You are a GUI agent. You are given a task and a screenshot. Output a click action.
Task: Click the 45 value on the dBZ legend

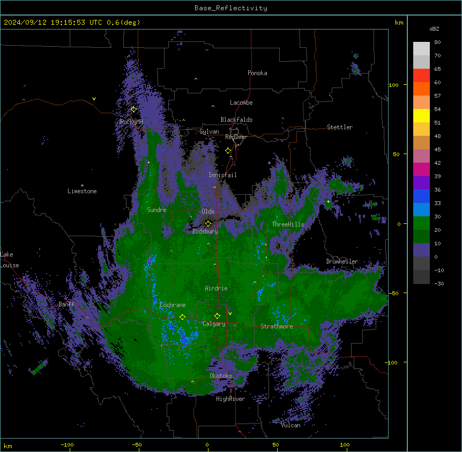coord(437,150)
